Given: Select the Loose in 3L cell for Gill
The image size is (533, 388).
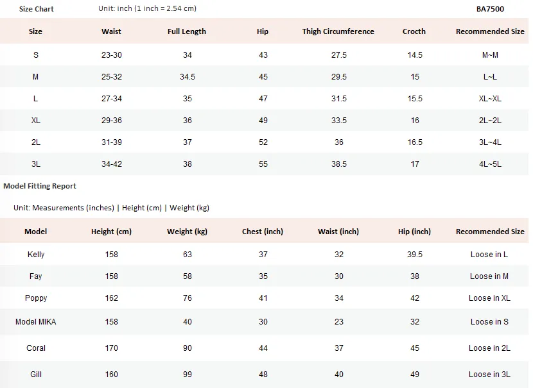Looking at the screenshot, I should (x=489, y=375).
